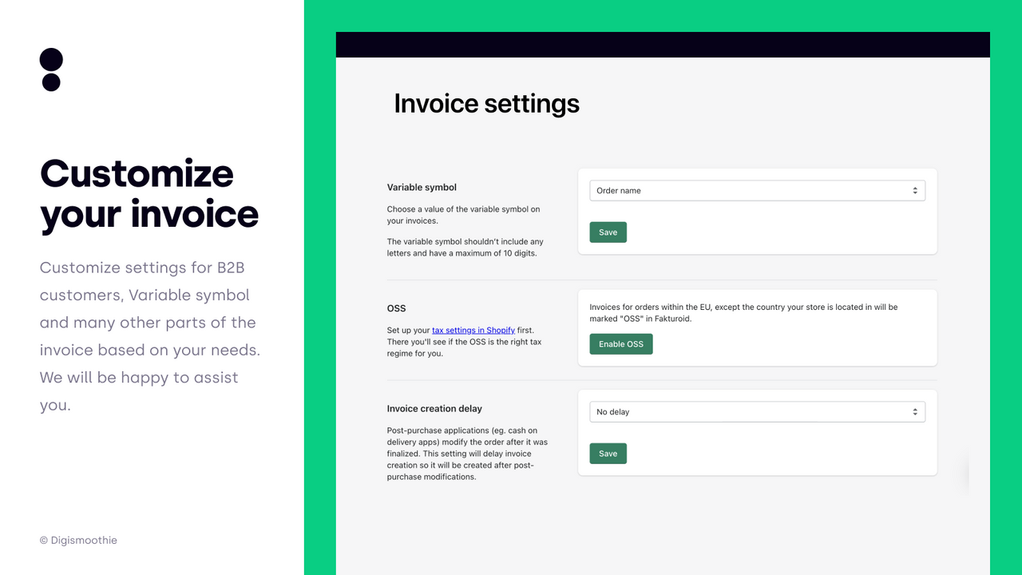
Task: Click the post-purchase applications description text
Action: (467, 454)
